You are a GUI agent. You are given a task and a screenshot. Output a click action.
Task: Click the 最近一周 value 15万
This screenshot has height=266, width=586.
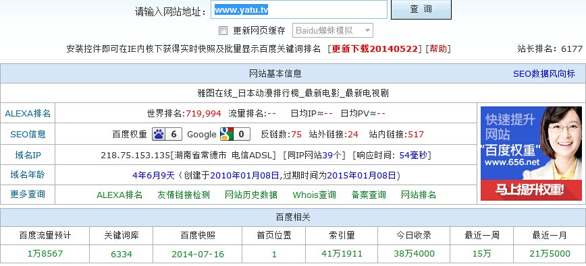[x=482, y=254]
